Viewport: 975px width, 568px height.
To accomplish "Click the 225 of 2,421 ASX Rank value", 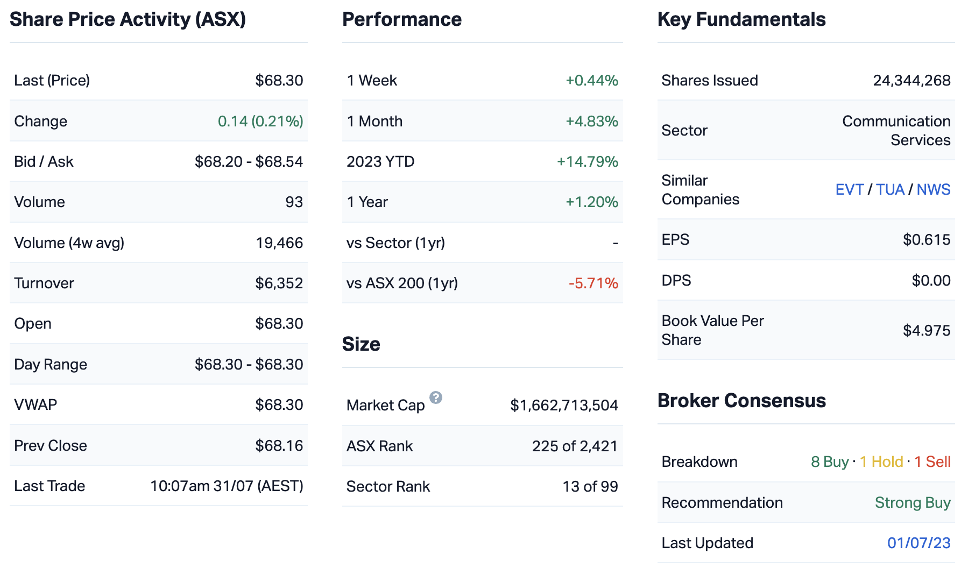I will pos(574,446).
